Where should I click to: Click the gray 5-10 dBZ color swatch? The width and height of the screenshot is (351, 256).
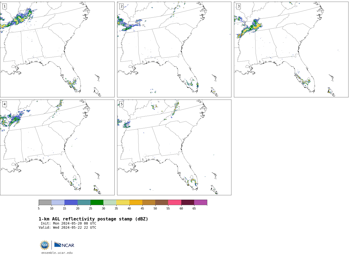tap(45, 202)
